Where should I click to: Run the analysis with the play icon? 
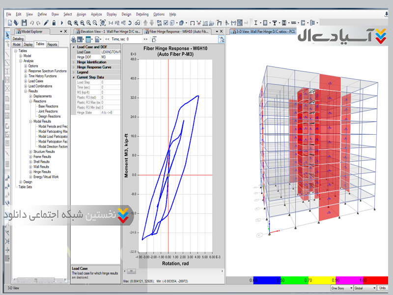[x=61, y=23]
